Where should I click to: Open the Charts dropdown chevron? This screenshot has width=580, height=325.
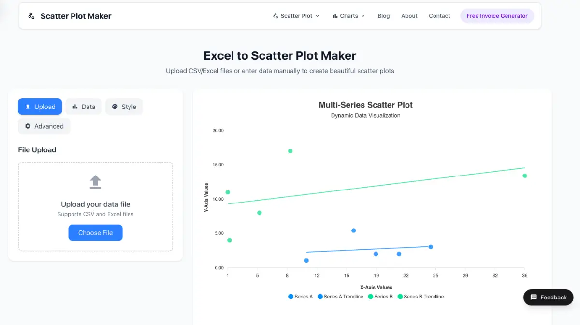[x=363, y=16]
